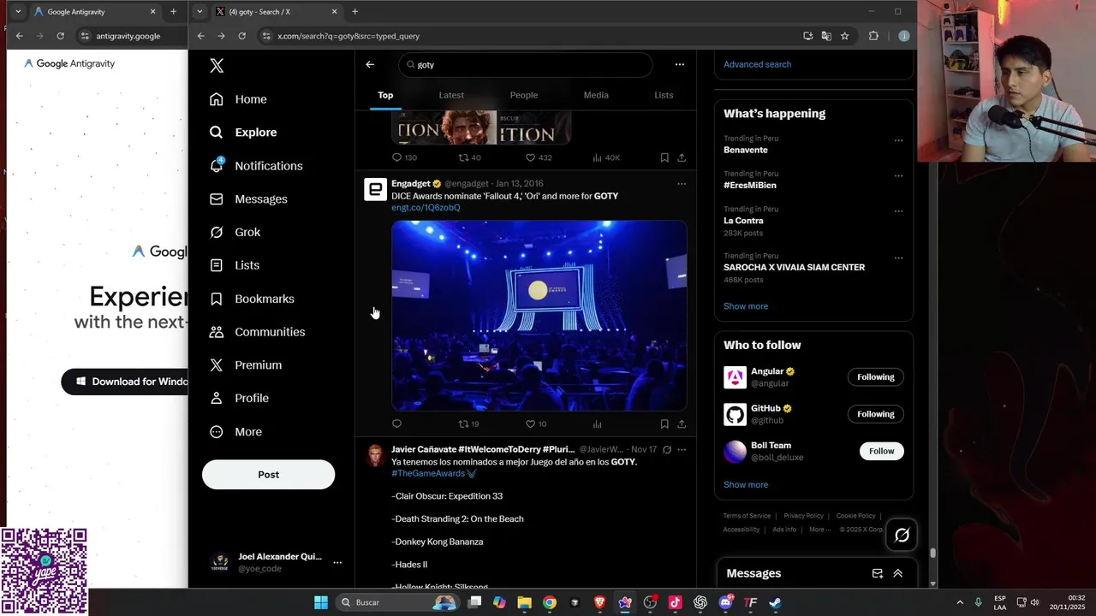Screen dimensions: 1096x616
Task: Open Messages in the X sidebar
Action: pos(249,199)
